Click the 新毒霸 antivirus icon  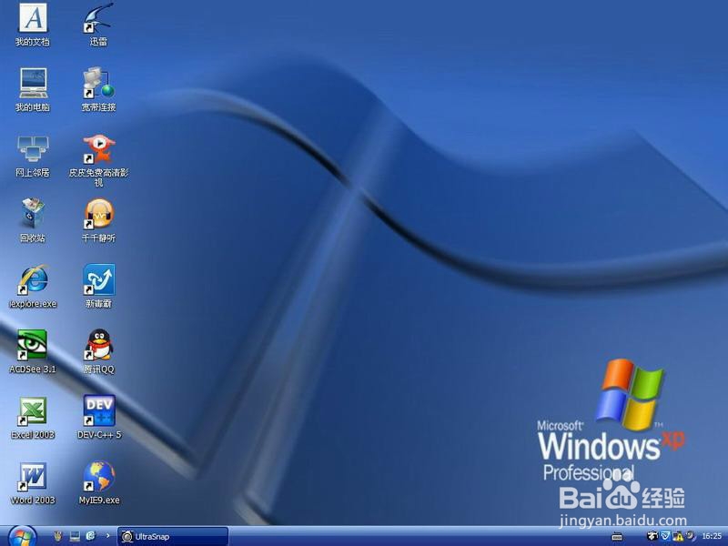98,286
